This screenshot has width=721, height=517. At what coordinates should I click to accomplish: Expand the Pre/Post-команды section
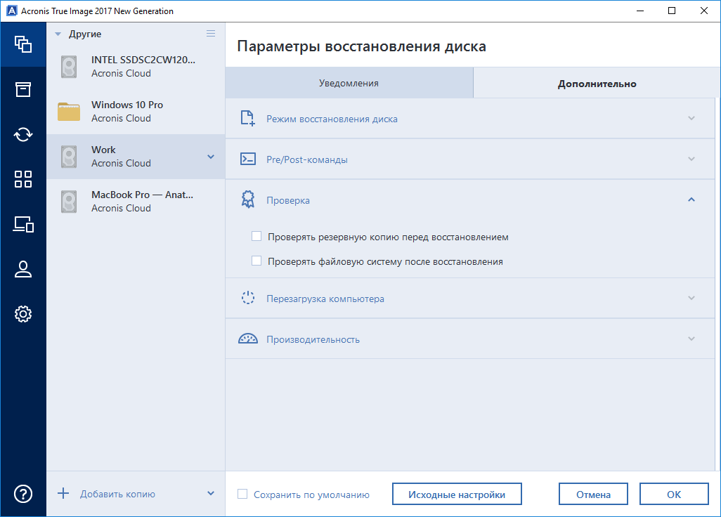691,159
